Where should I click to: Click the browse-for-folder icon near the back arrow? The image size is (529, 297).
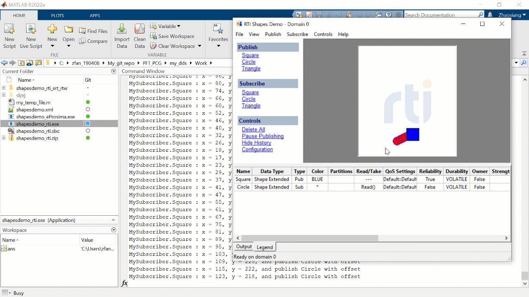point(29,64)
